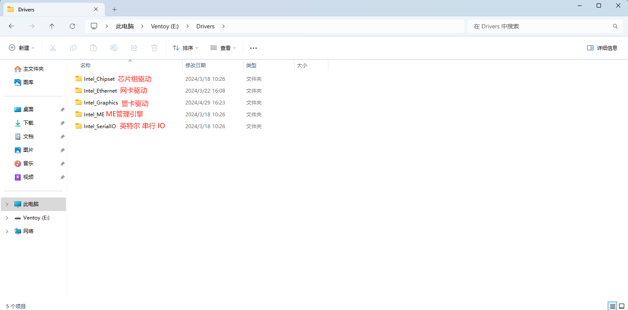Sort by 名称 column header
The width and height of the screenshot is (628, 310).
click(x=85, y=66)
